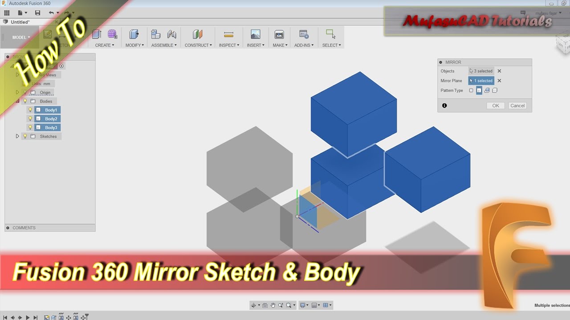Viewport: 570px width, 320px height.
Task: Open the CREATE menu
Action: coord(104,45)
